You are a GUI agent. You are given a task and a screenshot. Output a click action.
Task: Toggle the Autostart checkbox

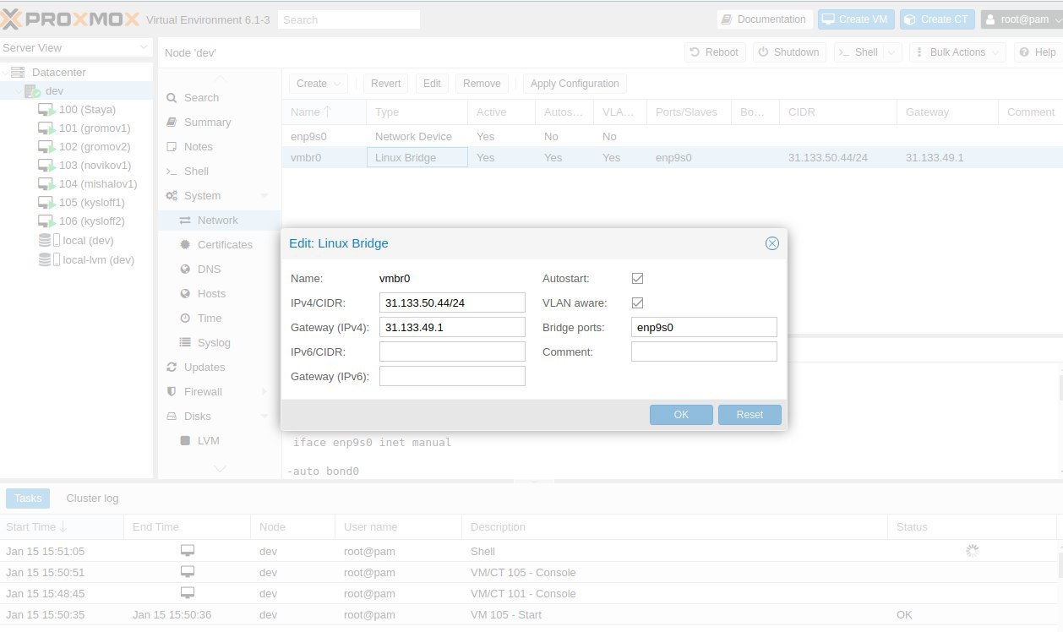click(638, 278)
